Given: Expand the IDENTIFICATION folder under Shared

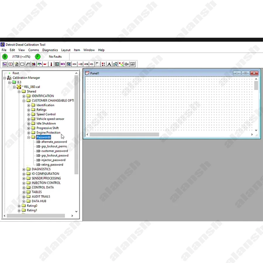Looking at the screenshot, I should (x=24, y=96).
